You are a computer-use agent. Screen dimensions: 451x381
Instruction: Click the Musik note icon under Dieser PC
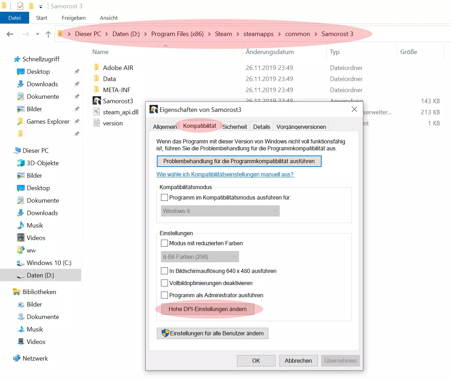point(21,225)
